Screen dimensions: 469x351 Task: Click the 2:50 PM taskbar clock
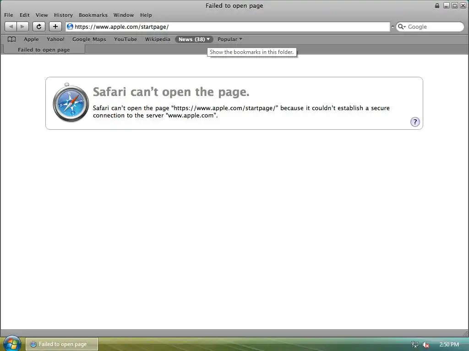point(449,345)
